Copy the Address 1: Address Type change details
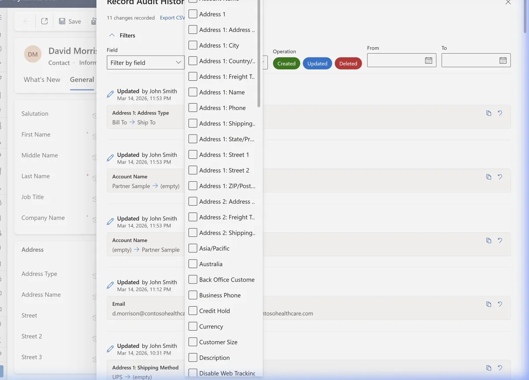 [x=488, y=113]
